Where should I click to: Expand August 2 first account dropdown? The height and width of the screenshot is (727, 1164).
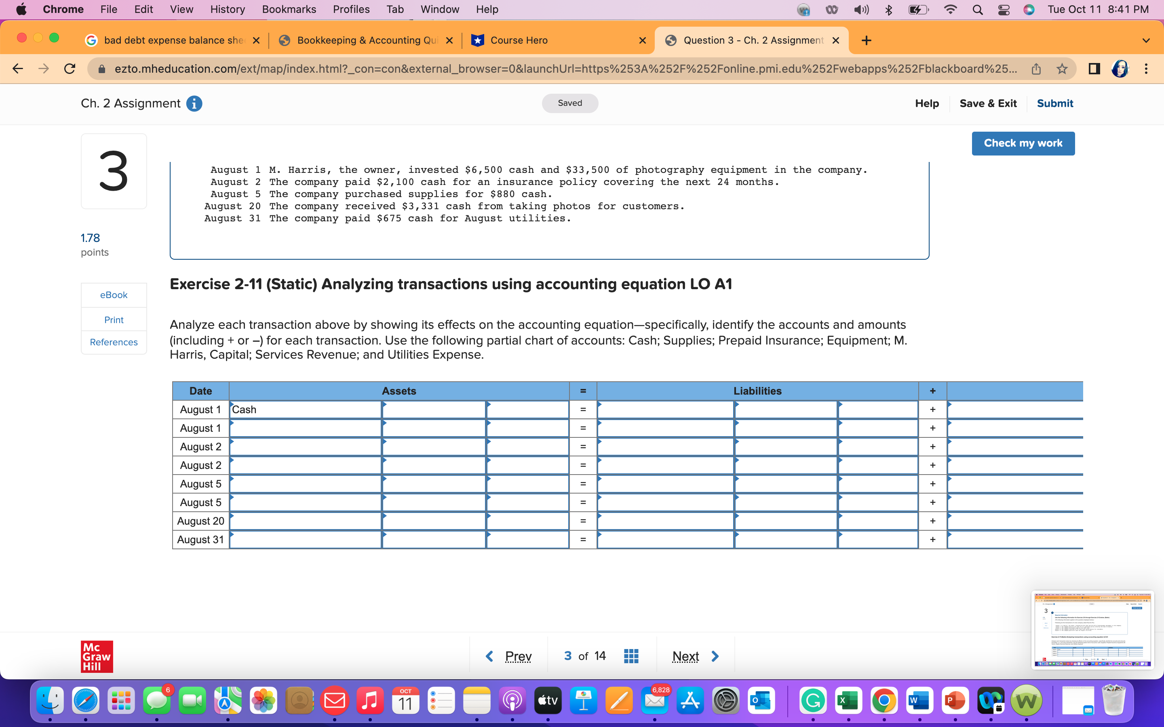[305, 447]
